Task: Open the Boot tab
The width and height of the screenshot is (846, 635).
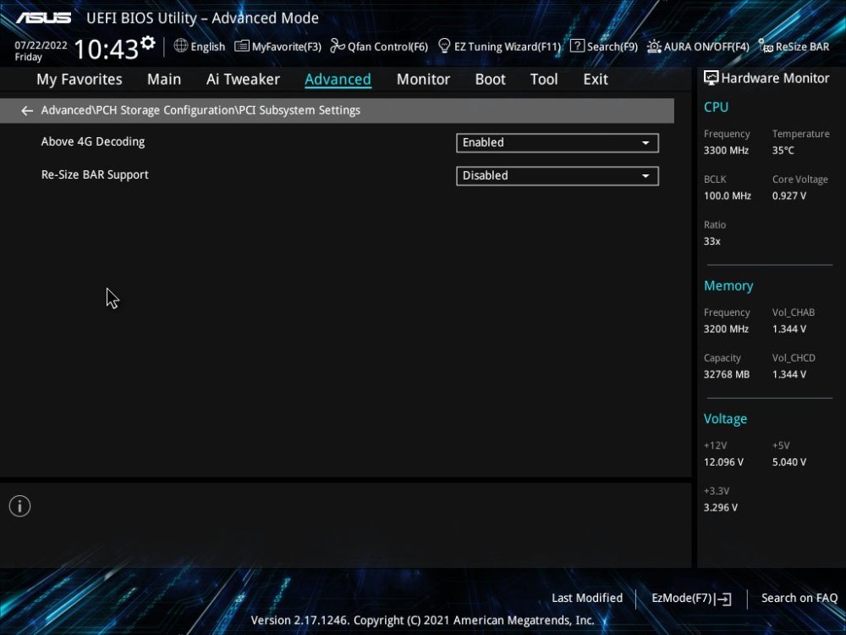Action: point(490,80)
